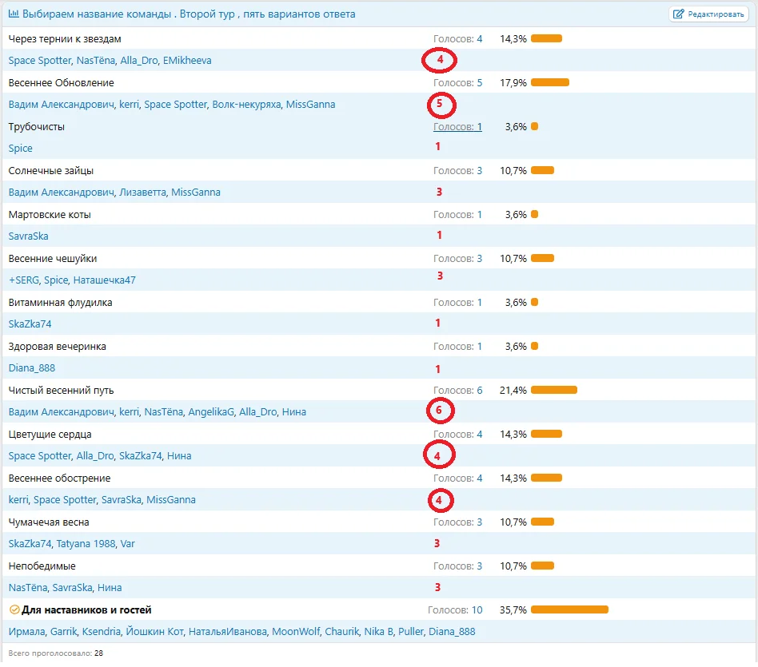Click Diana_888 in the наставников и гостей list
The width and height of the screenshot is (758, 667).
point(452,632)
